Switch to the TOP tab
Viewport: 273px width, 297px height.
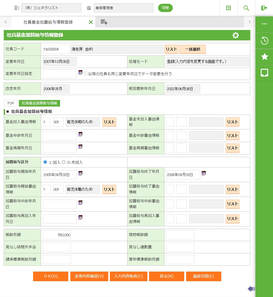(x=11, y=103)
